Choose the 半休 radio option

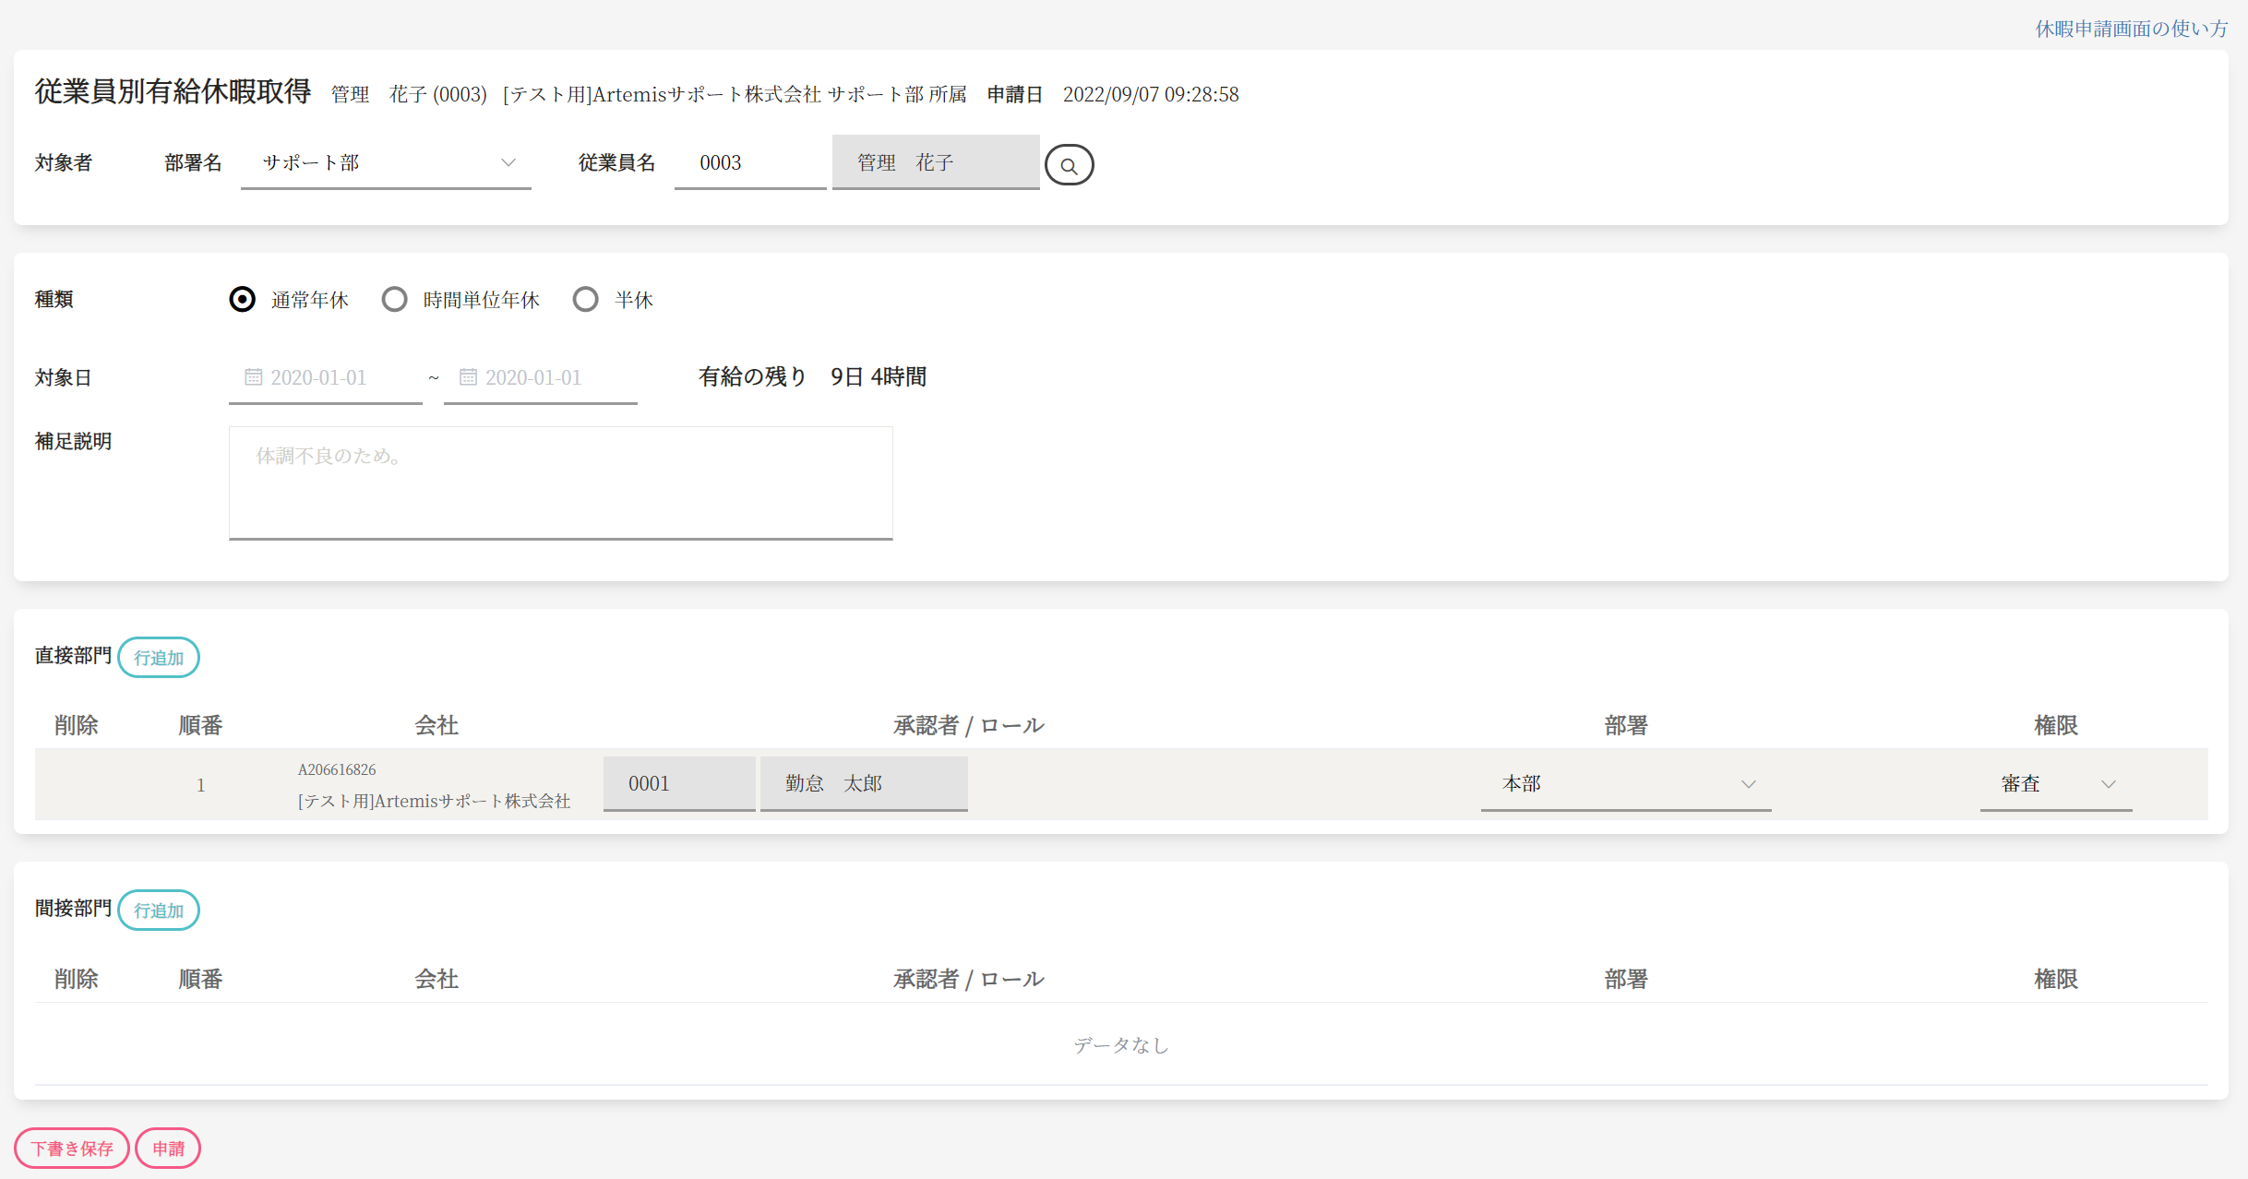point(585,300)
